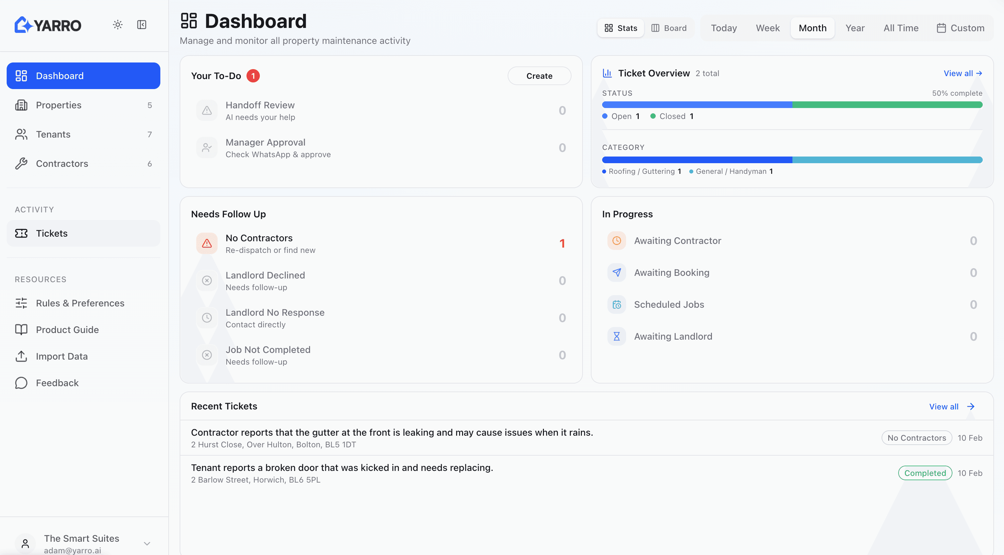Image resolution: width=1004 pixels, height=555 pixels.
Task: Click the Handoff Review alert icon
Action: pyautogui.click(x=207, y=111)
